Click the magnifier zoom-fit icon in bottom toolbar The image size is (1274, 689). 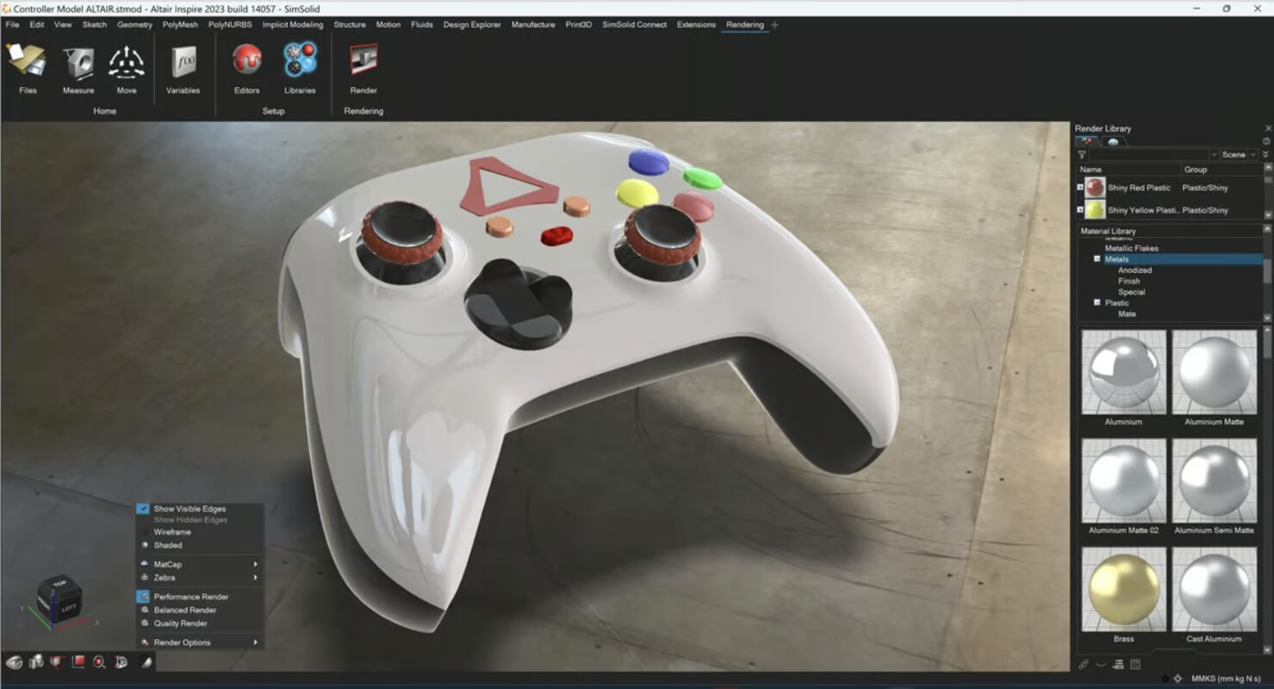99,661
